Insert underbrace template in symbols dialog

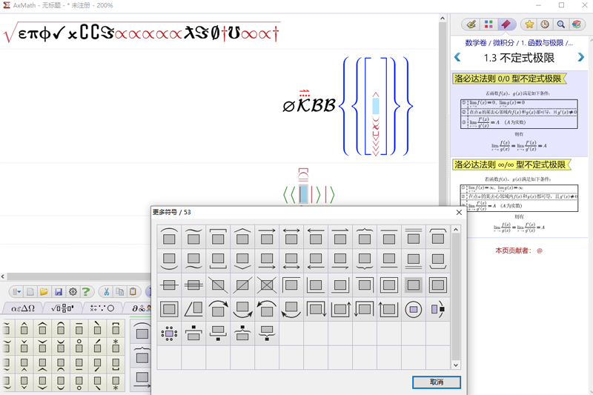pyautogui.click(x=365, y=261)
